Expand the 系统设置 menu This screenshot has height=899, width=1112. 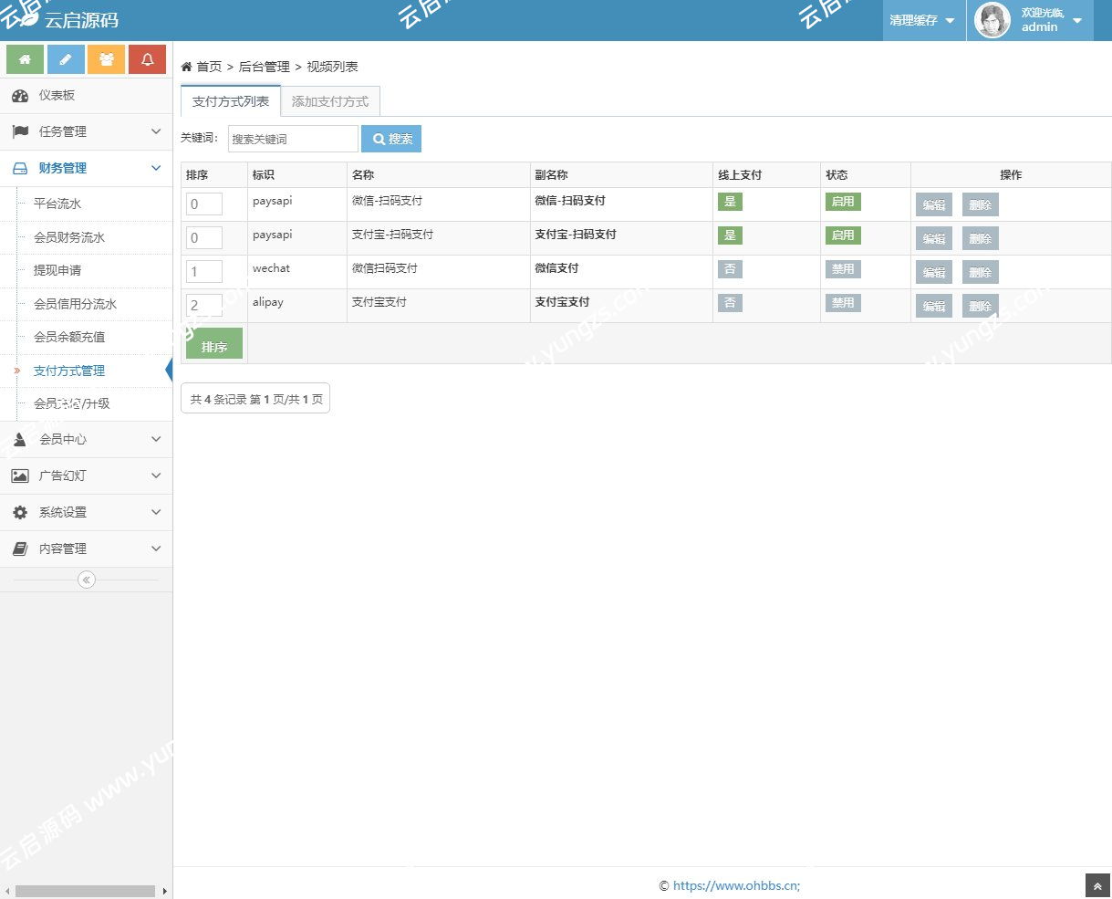[86, 512]
